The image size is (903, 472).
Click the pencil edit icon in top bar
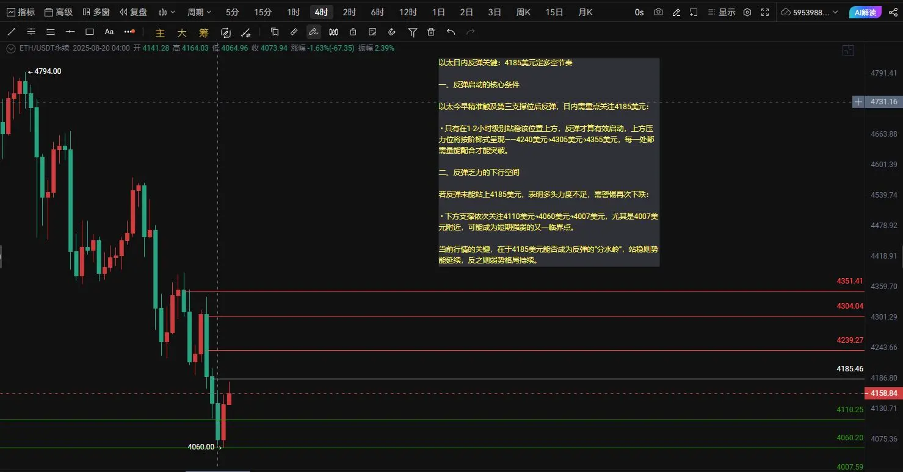(676, 12)
